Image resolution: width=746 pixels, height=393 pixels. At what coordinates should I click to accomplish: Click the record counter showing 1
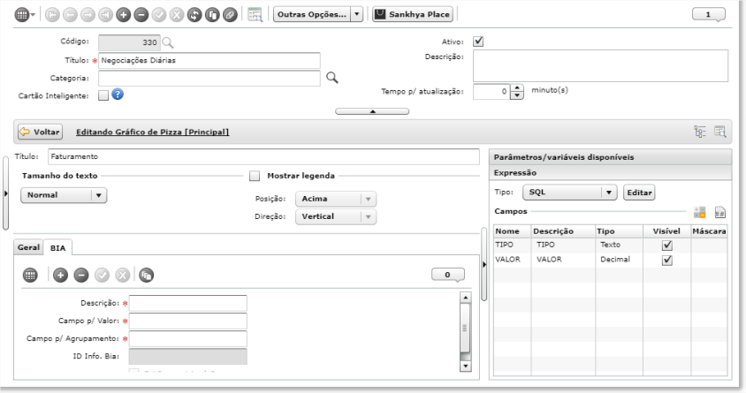[708, 14]
